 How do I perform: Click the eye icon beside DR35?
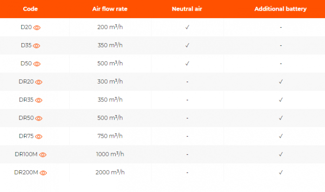click(39, 100)
